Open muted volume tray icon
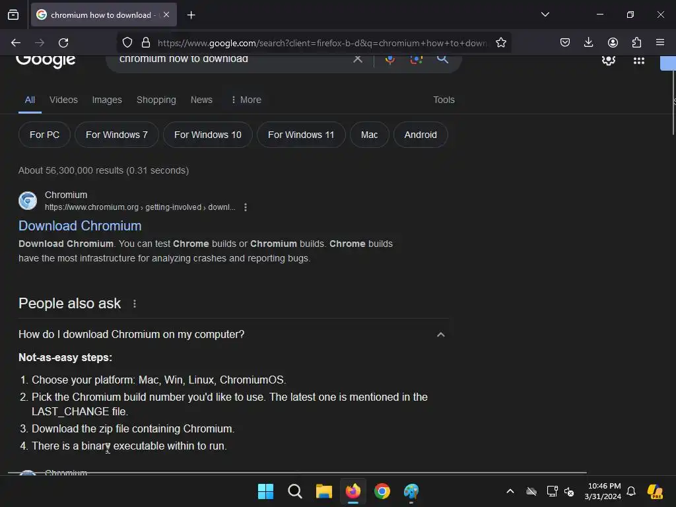Image resolution: width=676 pixels, height=507 pixels. [x=569, y=491]
